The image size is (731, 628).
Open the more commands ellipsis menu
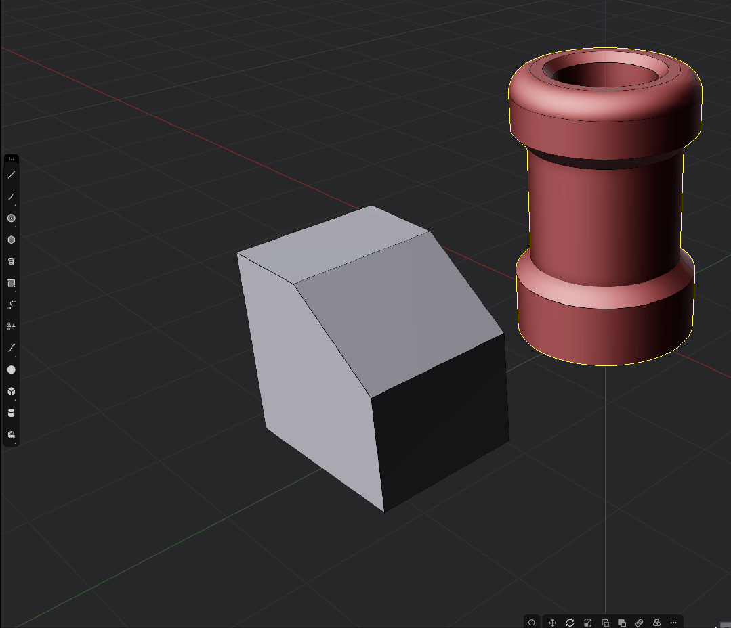[673, 623]
